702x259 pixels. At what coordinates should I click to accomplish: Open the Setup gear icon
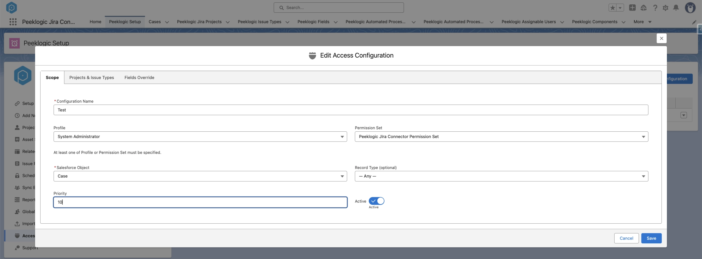[666, 8]
